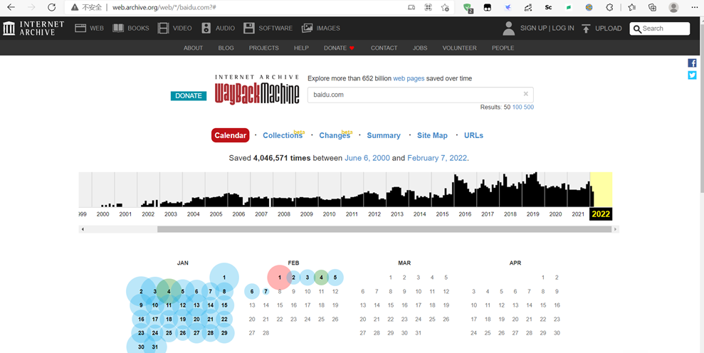Open the Web section icon
The image size is (704, 353).
80,28
